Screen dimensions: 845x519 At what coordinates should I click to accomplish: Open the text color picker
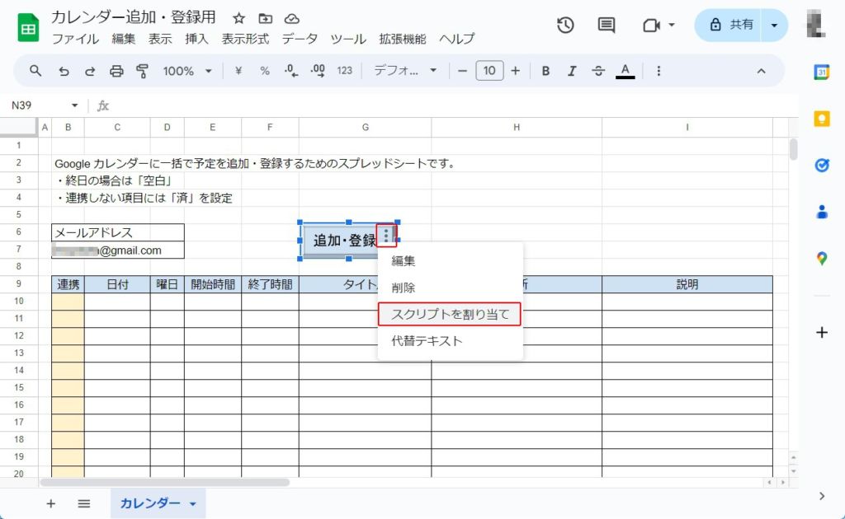coord(625,71)
